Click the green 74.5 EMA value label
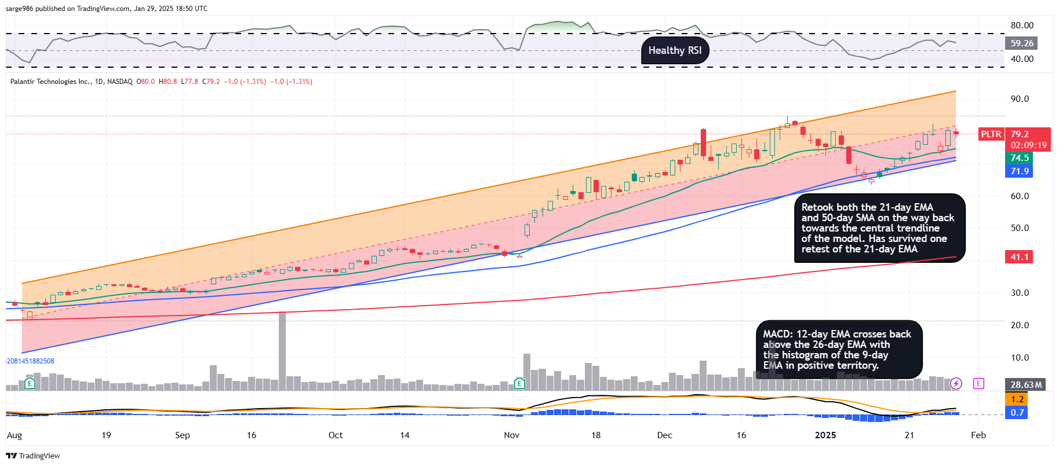The height and width of the screenshot is (466, 1059). 1018,158
